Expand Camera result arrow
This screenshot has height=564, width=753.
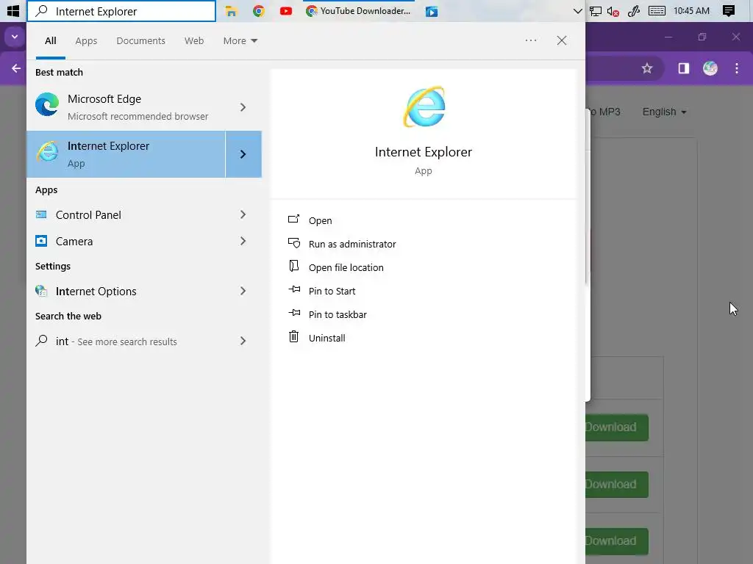(243, 241)
